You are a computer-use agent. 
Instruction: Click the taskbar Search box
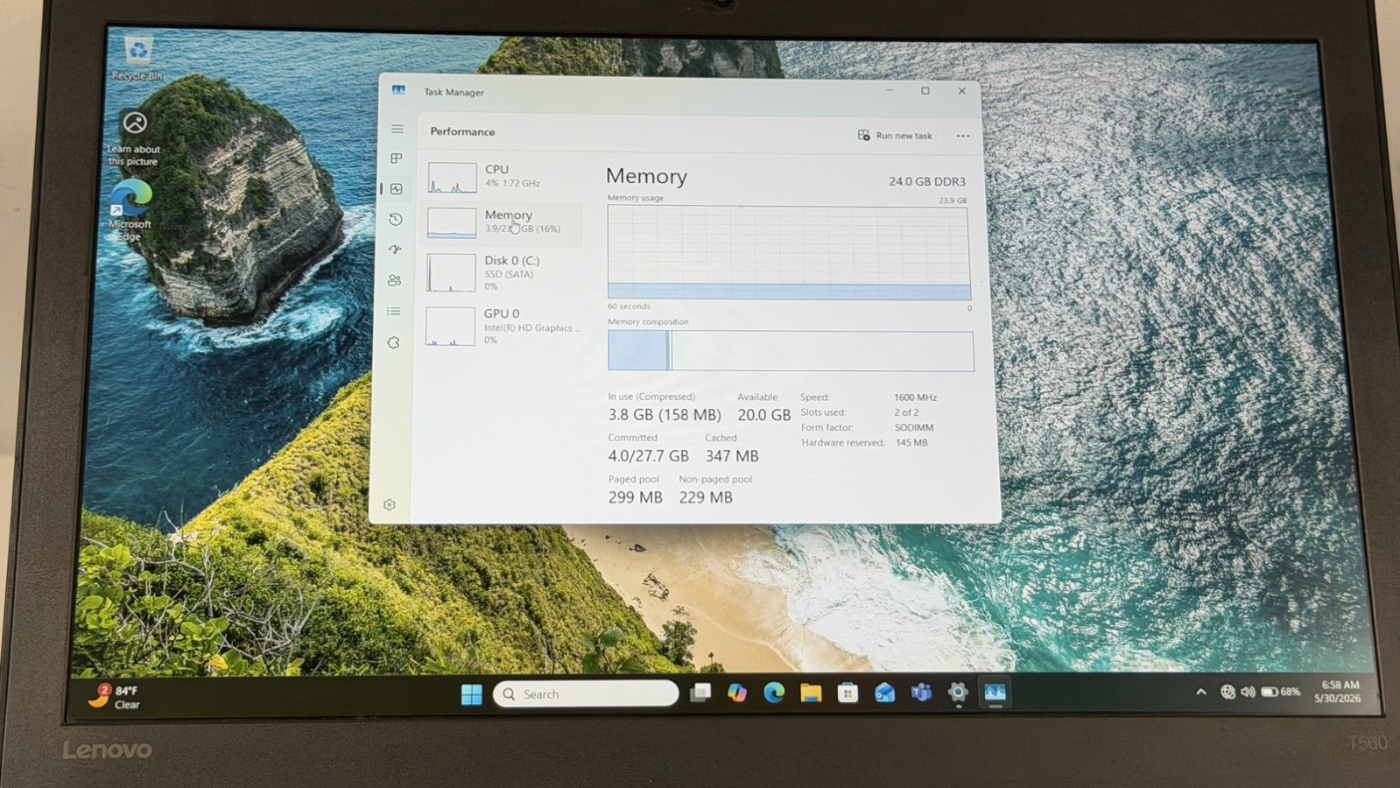[x=586, y=693]
